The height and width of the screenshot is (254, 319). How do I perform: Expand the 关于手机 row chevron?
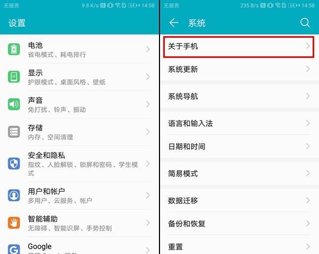[308, 46]
